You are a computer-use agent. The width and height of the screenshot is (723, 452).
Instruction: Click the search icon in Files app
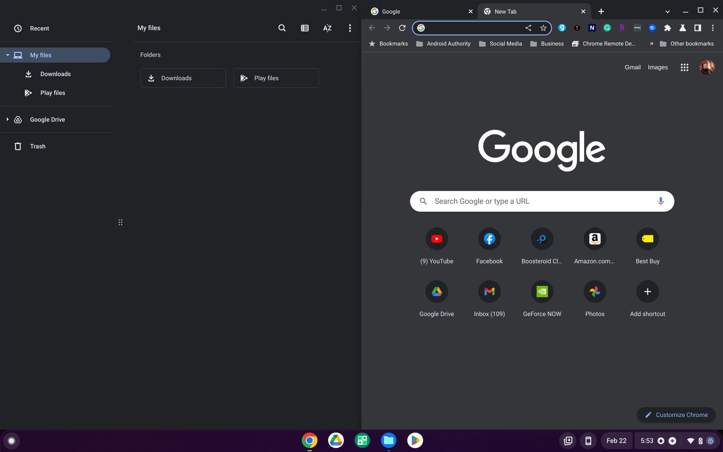click(x=282, y=28)
